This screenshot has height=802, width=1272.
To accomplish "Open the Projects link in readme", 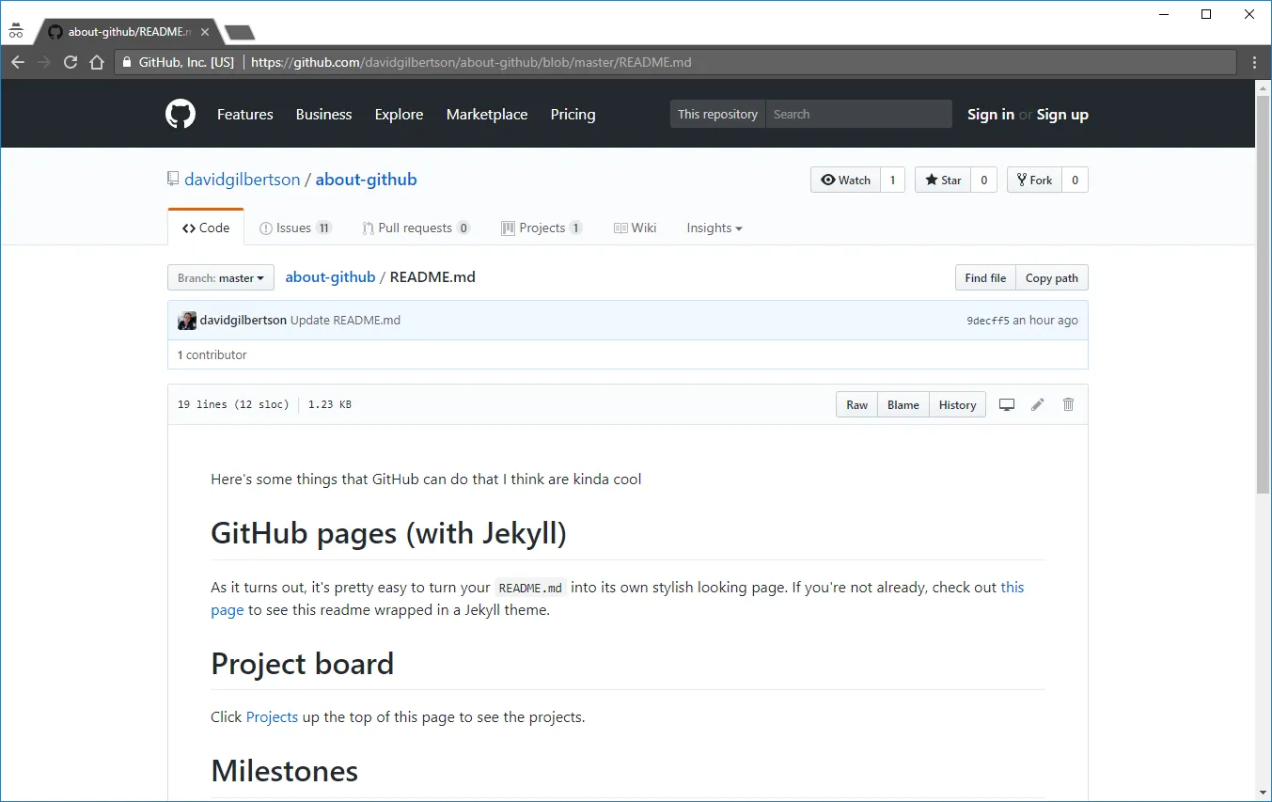I will tap(272, 717).
